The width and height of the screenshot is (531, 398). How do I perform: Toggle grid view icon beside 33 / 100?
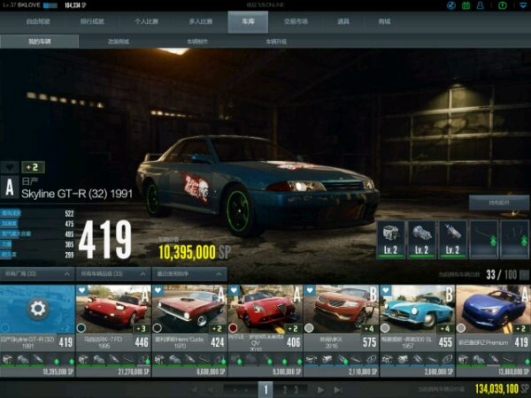[x=524, y=274]
